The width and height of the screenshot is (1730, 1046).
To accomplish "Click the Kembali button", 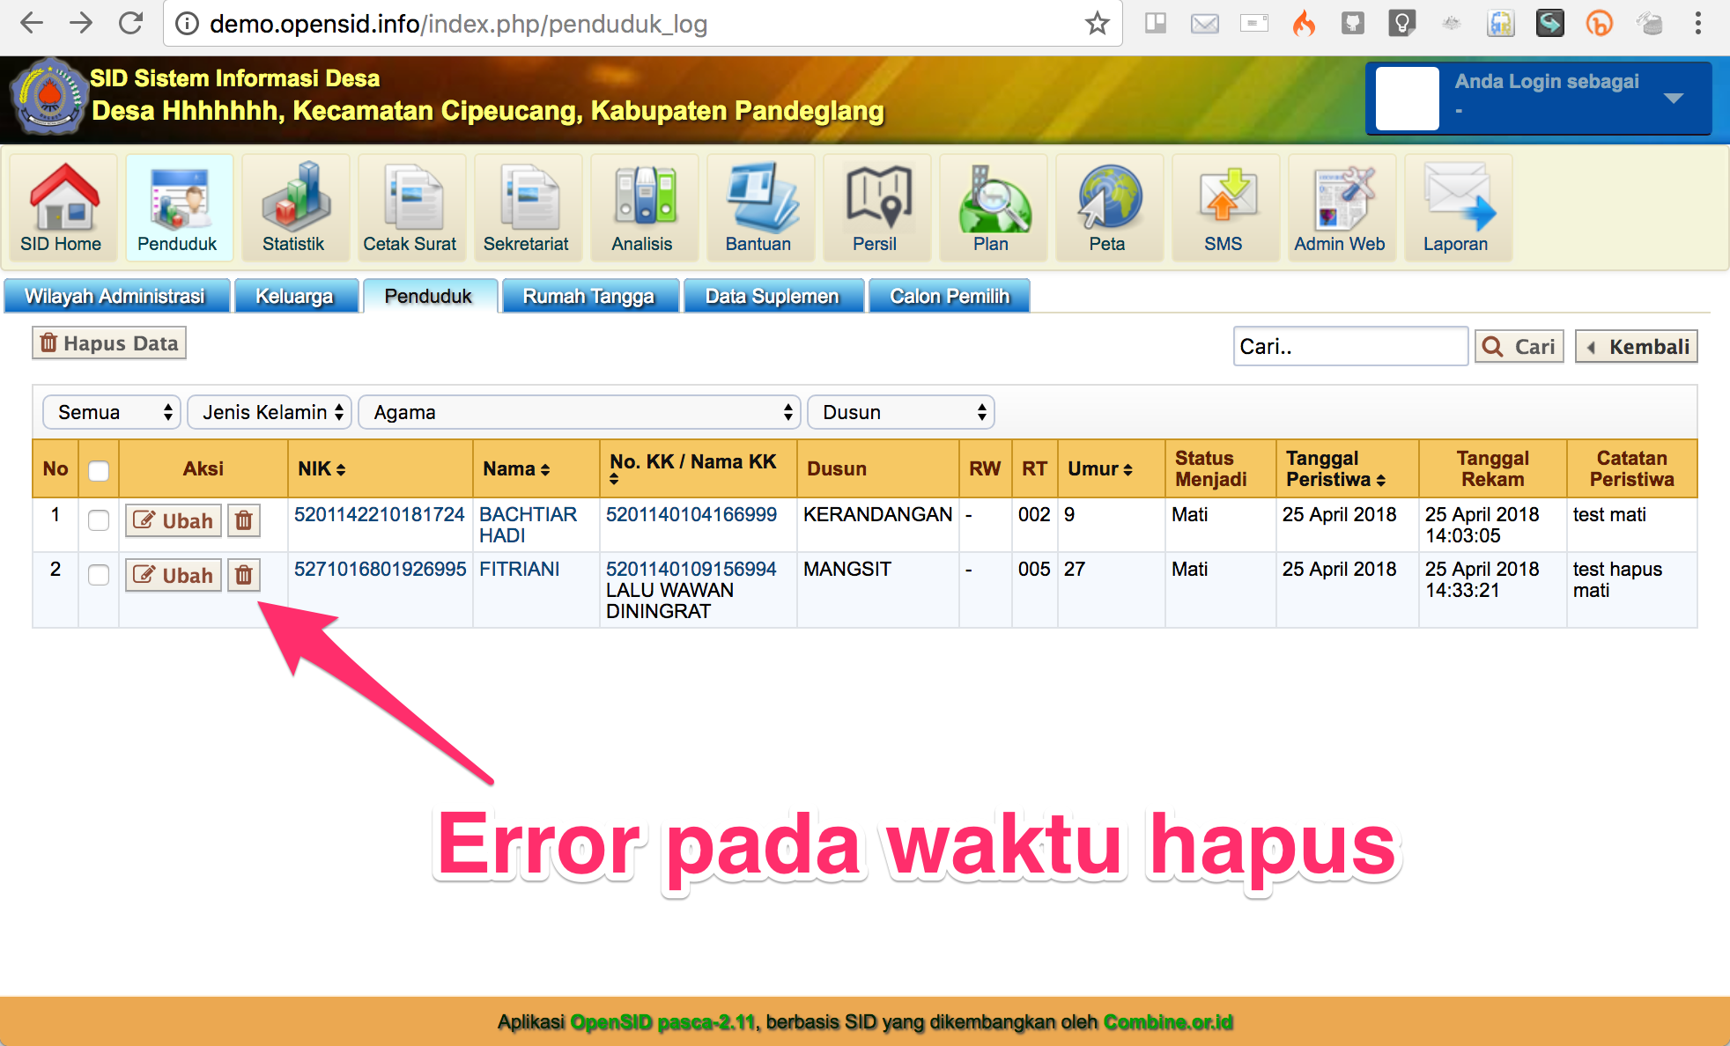I will (x=1637, y=347).
